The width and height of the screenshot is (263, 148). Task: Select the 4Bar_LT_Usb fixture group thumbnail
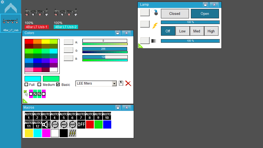coord(11,23)
